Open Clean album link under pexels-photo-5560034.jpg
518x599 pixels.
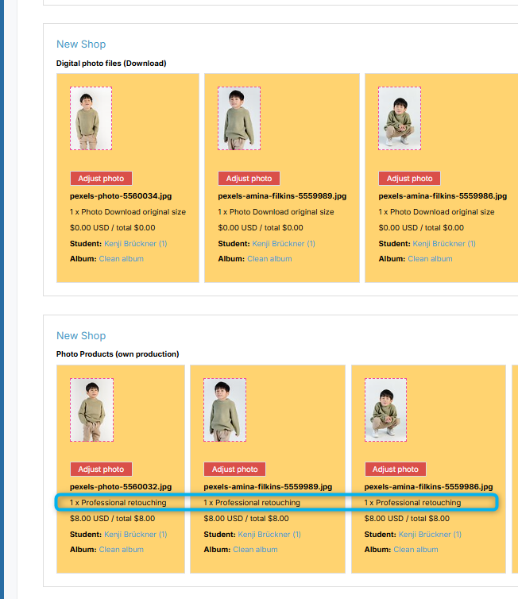pyautogui.click(x=122, y=259)
